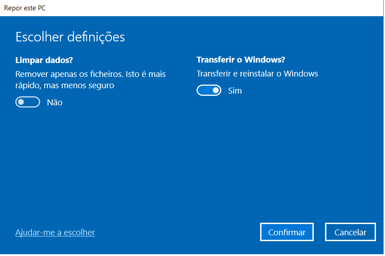This screenshot has width=385, height=256.
Task: Select the Escolher definições heading
Action: click(x=70, y=37)
